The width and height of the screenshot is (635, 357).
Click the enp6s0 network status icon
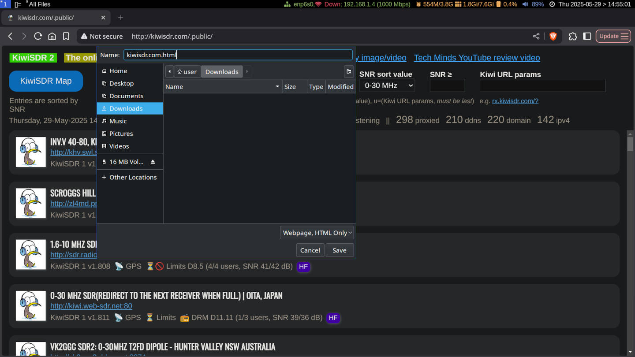(287, 4)
